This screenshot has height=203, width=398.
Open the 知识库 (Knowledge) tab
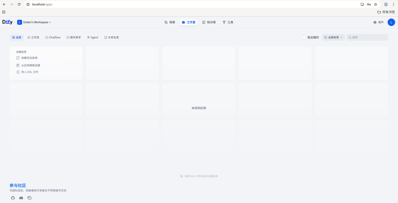tap(209, 22)
